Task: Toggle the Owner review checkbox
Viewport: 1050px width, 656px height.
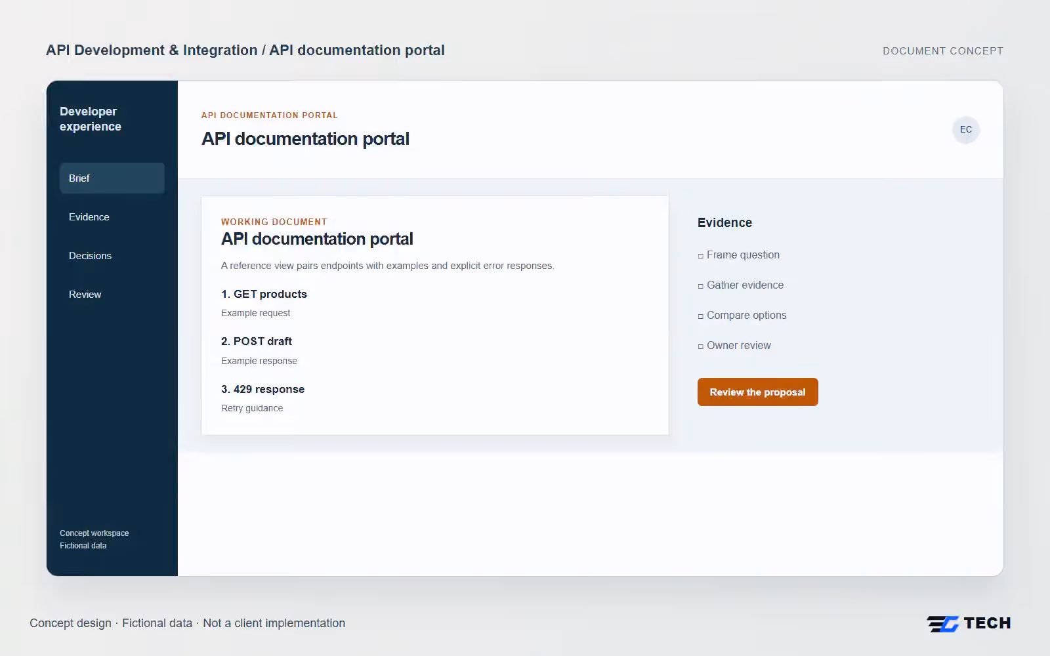Action: click(701, 346)
